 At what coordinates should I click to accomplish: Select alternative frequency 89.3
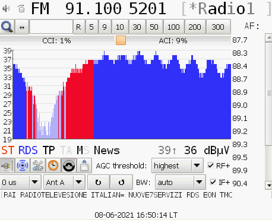240,145
